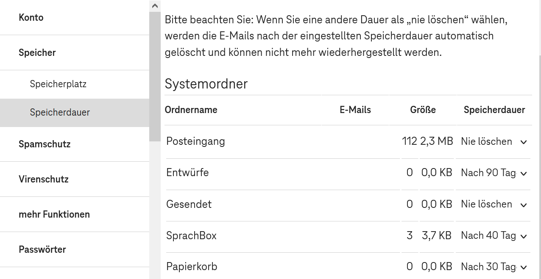Open Posteingang Speicherdauer dropdown
Image resolution: width=541 pixels, height=279 pixels.
[494, 142]
